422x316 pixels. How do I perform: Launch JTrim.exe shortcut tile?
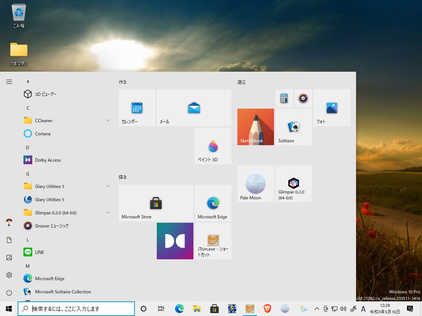[x=213, y=241]
